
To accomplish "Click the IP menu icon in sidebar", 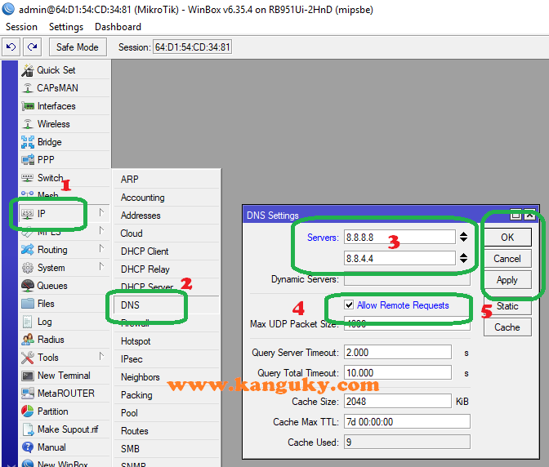I will [x=27, y=213].
